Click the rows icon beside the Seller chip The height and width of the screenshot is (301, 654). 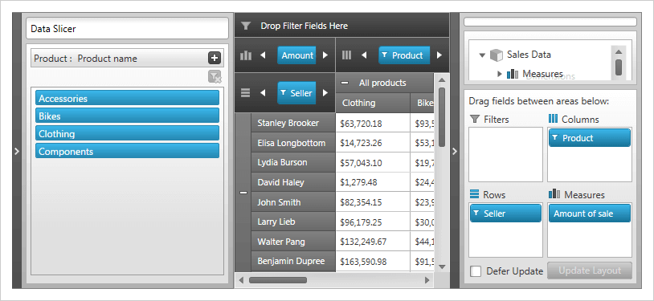coord(246,92)
